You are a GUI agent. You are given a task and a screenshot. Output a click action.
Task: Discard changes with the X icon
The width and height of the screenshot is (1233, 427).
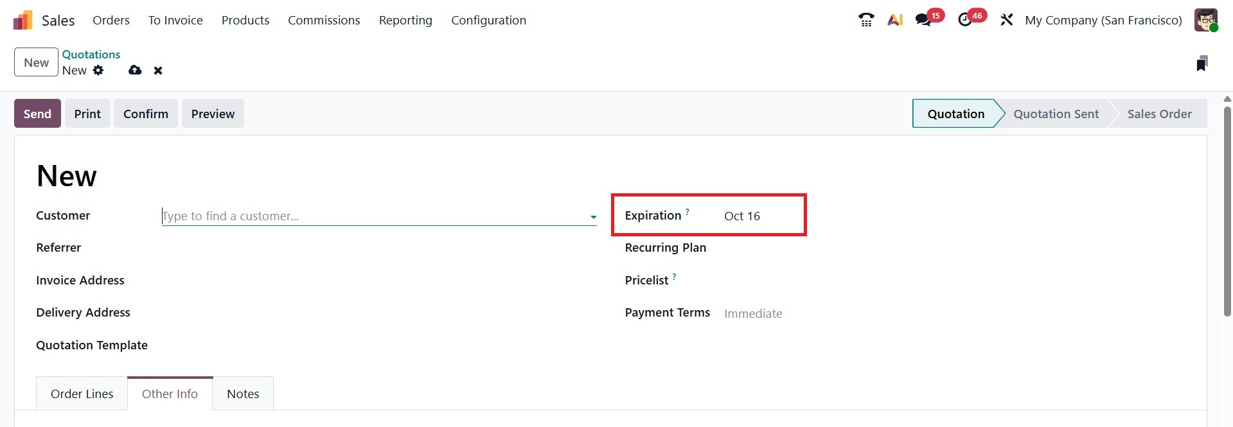pos(158,71)
